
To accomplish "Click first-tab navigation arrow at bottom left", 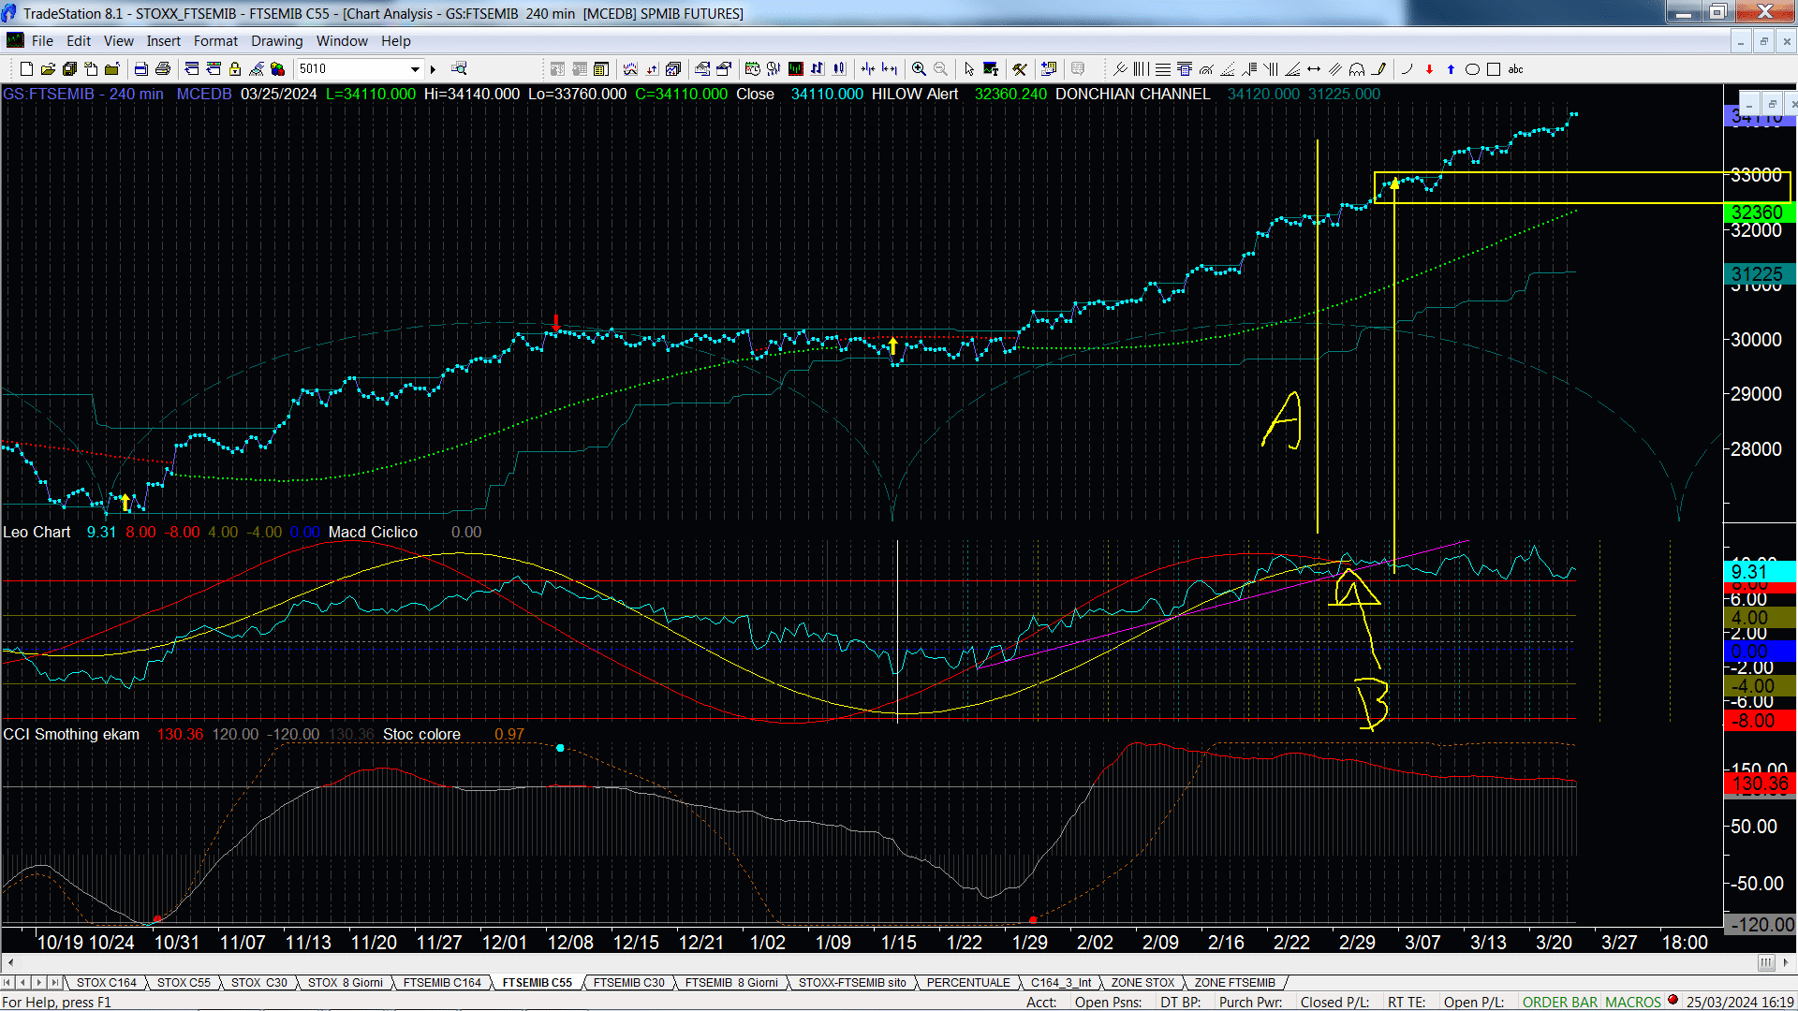I will tap(7, 983).
